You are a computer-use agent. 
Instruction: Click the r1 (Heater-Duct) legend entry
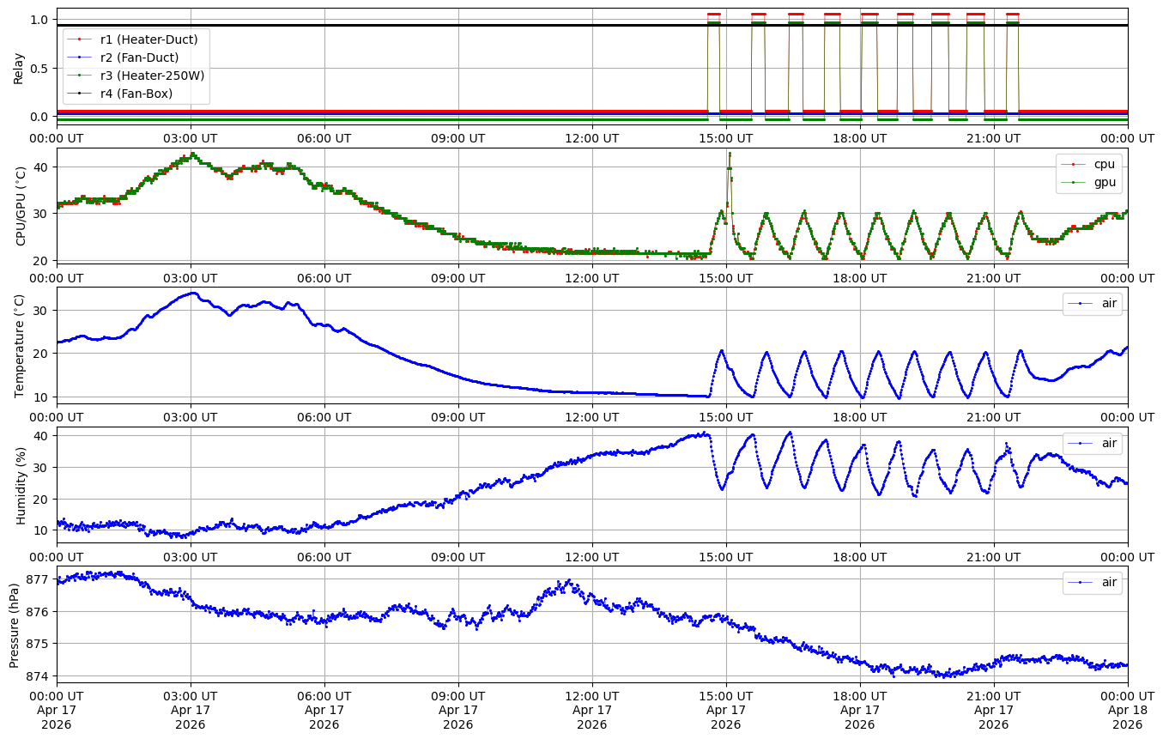click(148, 39)
